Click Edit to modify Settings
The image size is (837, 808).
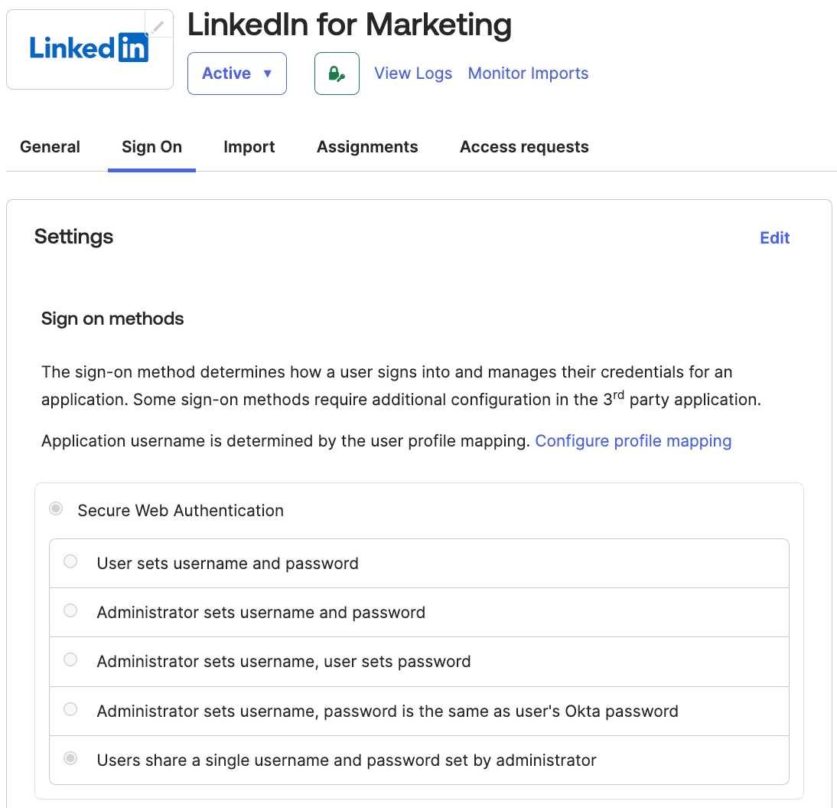click(x=774, y=237)
